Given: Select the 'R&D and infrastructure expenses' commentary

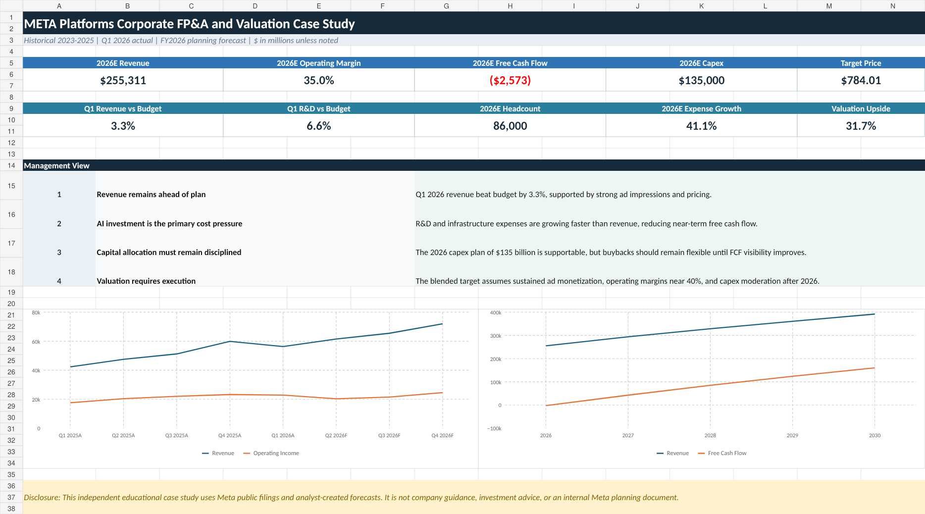Looking at the screenshot, I should (669, 214).
